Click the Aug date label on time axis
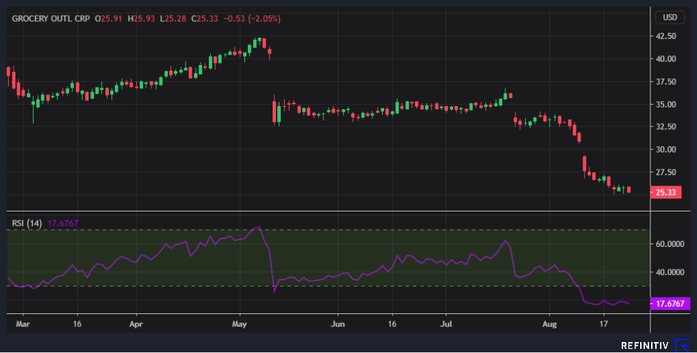 pos(549,324)
